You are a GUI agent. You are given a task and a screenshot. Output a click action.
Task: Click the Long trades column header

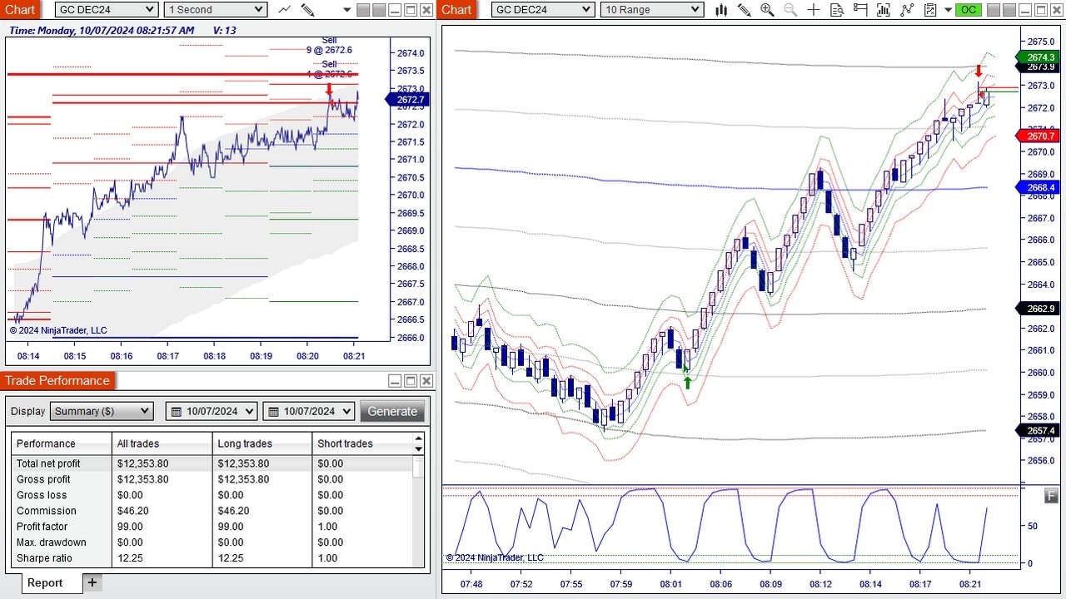click(x=262, y=443)
